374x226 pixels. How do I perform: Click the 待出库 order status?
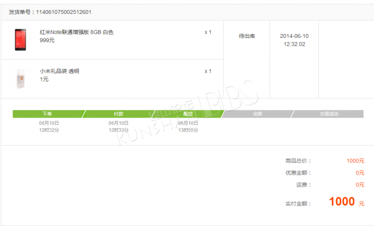tap(247, 36)
